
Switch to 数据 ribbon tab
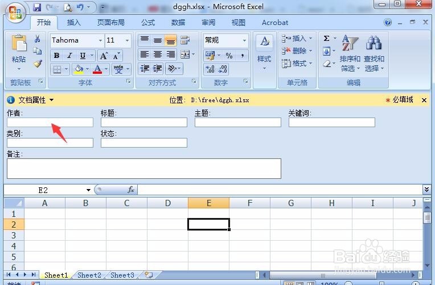pos(178,22)
